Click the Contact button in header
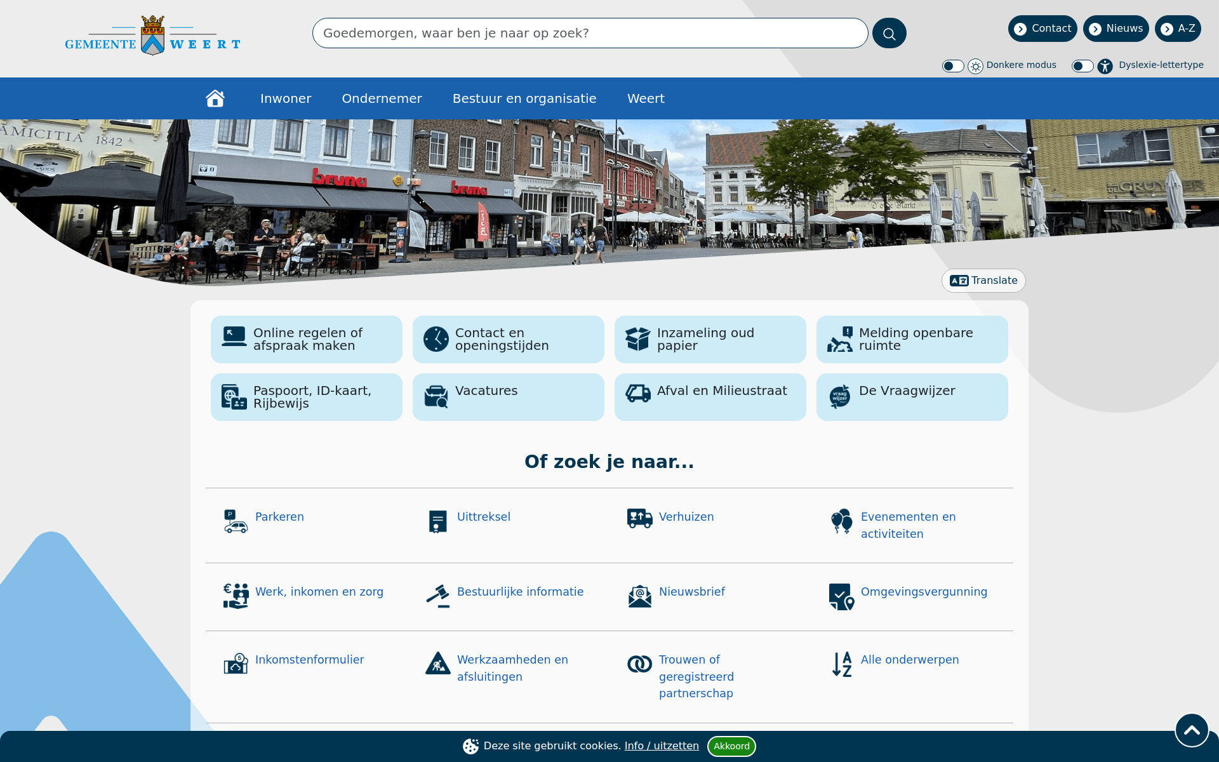This screenshot has width=1219, height=762. pos(1042,29)
